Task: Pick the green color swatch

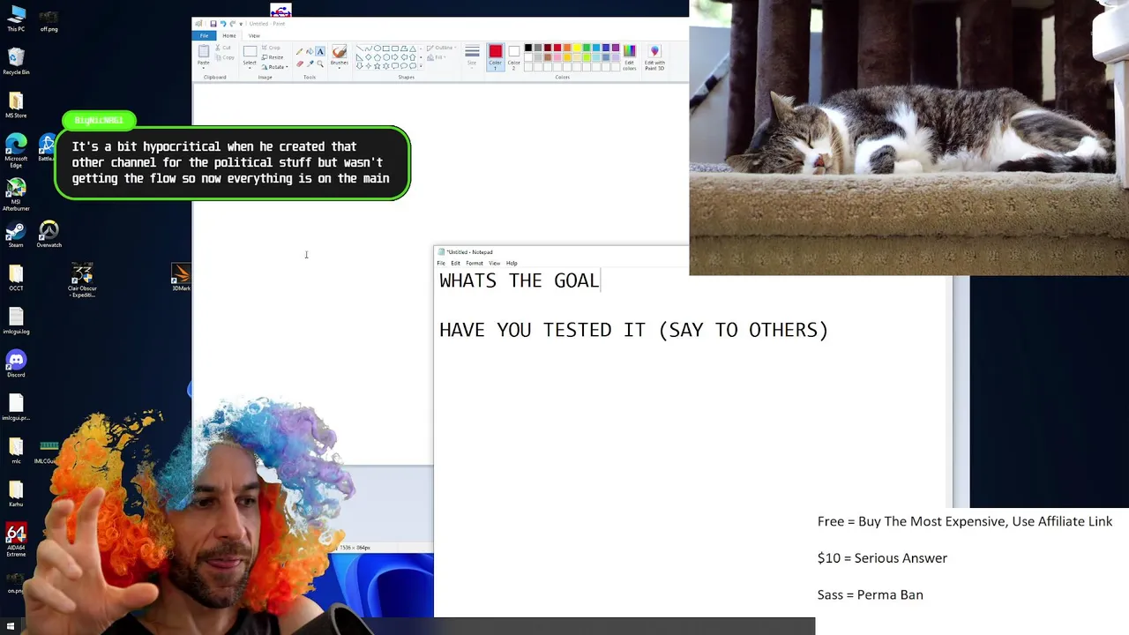Action: coord(587,48)
